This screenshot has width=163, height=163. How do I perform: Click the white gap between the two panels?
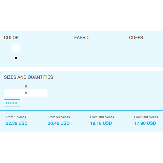81,69
